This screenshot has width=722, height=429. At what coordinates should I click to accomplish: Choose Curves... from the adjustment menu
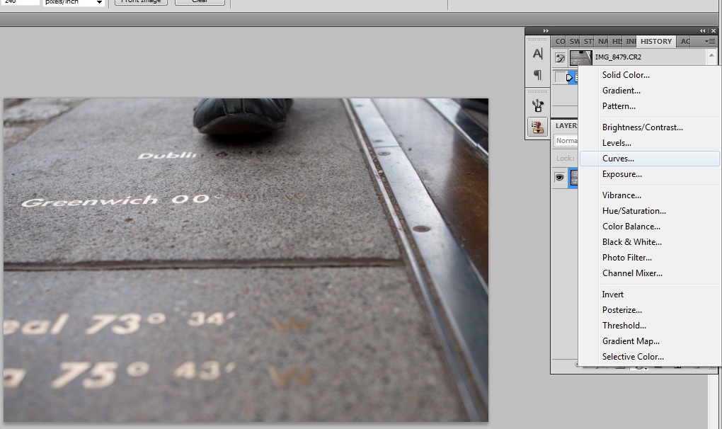tap(618, 159)
